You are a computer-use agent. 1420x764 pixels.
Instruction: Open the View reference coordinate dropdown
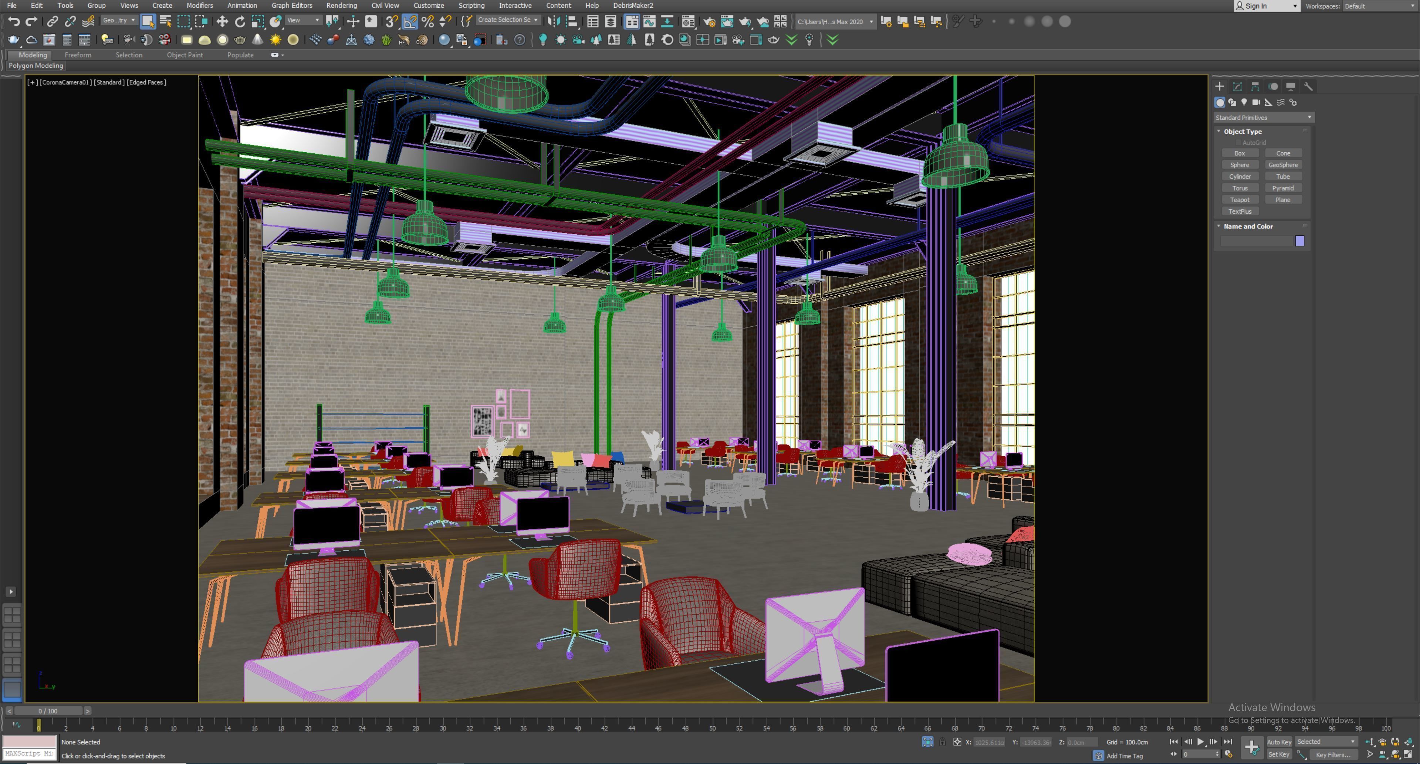pos(303,20)
